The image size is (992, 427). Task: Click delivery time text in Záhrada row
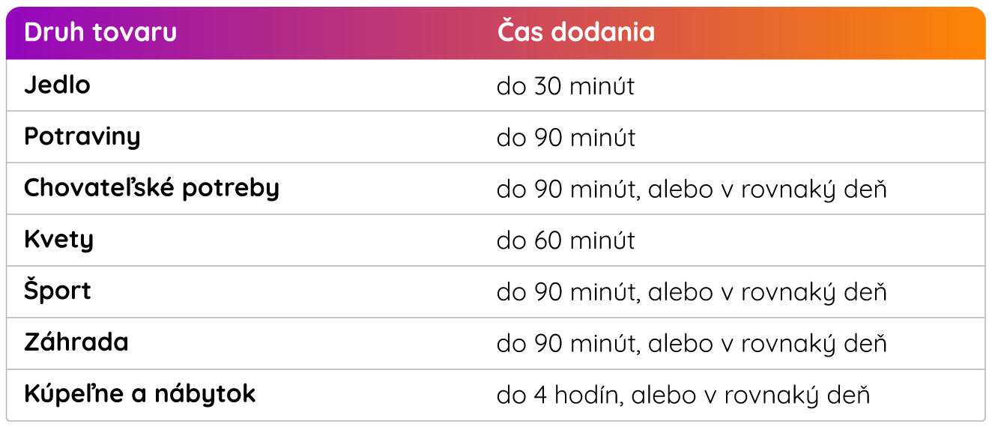coord(692,344)
